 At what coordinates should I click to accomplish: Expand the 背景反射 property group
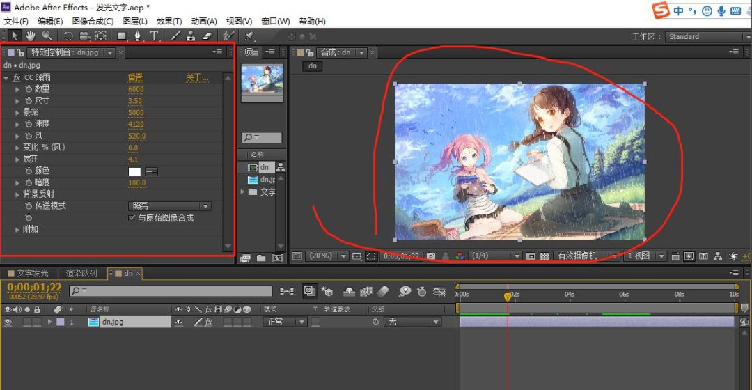point(18,194)
